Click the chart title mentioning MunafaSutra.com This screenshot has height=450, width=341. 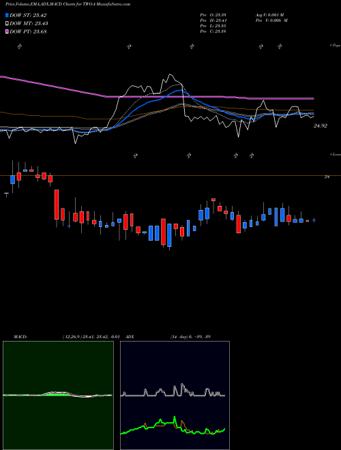(68, 4)
